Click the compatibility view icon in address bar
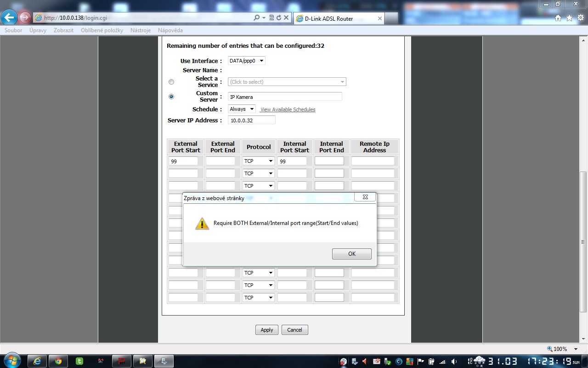Screen dimensions: 588x368 pos(271,18)
